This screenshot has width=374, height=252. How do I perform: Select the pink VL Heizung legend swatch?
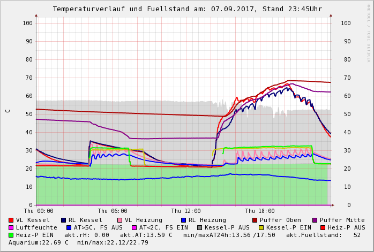(120, 220)
